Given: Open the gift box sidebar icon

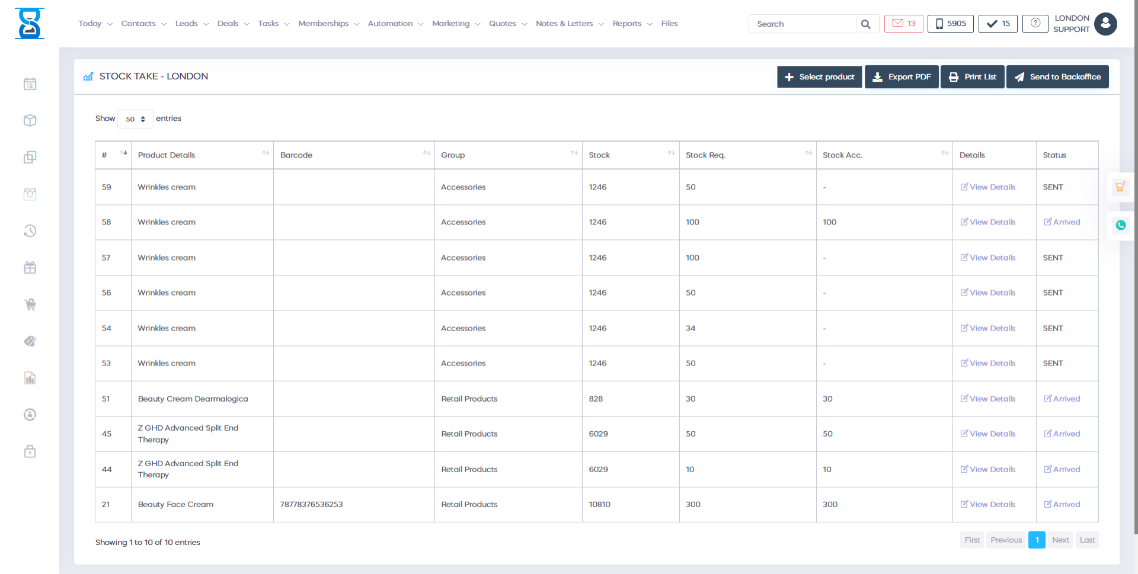Looking at the screenshot, I should tap(30, 268).
